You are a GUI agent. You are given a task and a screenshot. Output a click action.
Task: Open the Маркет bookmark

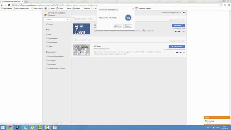76,8
